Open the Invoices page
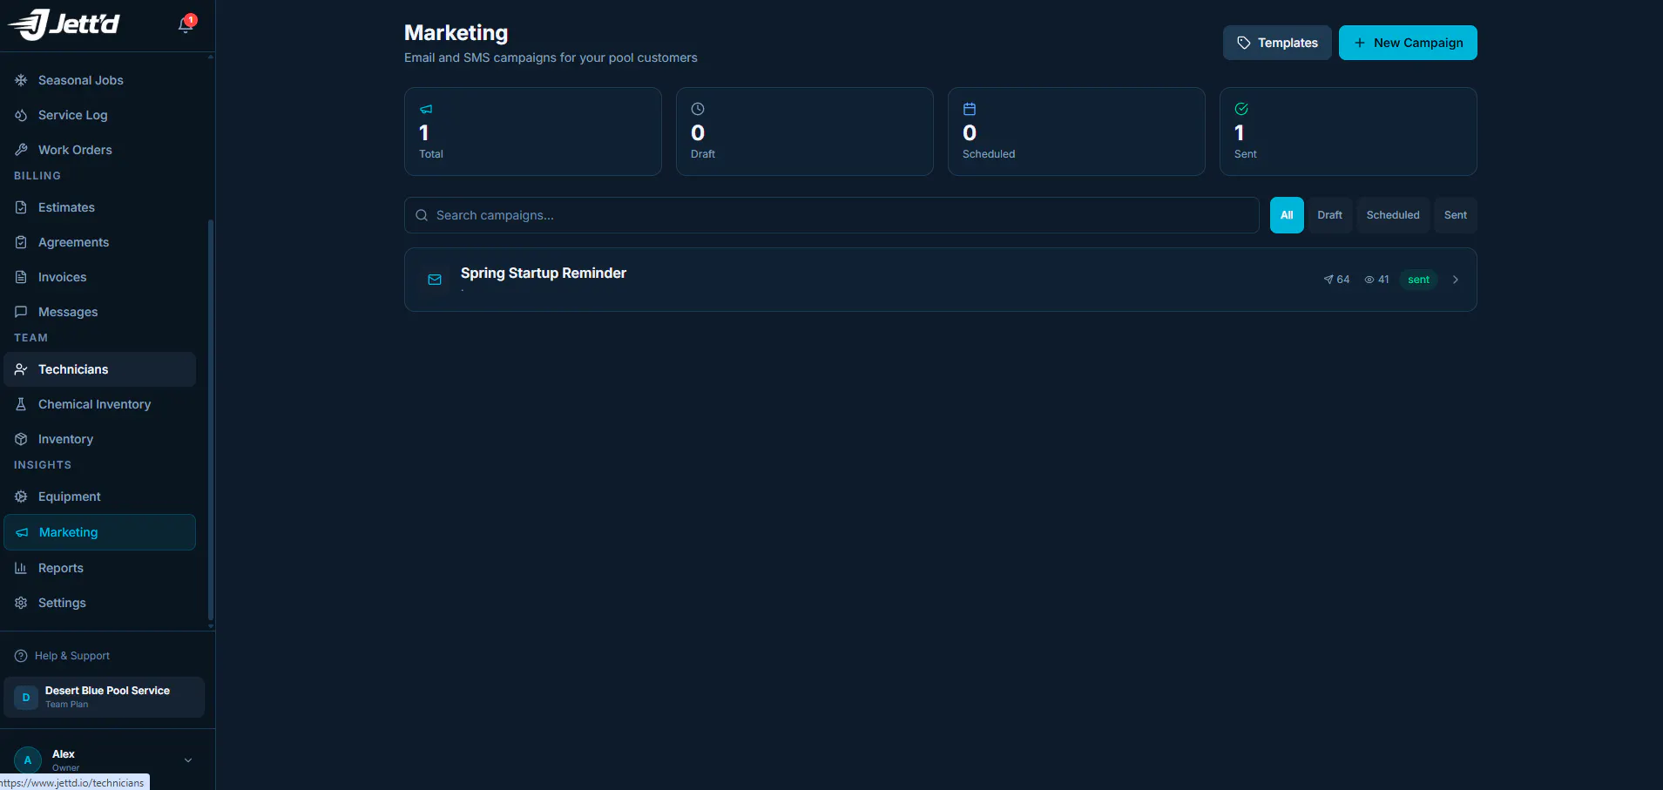Screen dimensions: 1663x790 [99, 277]
